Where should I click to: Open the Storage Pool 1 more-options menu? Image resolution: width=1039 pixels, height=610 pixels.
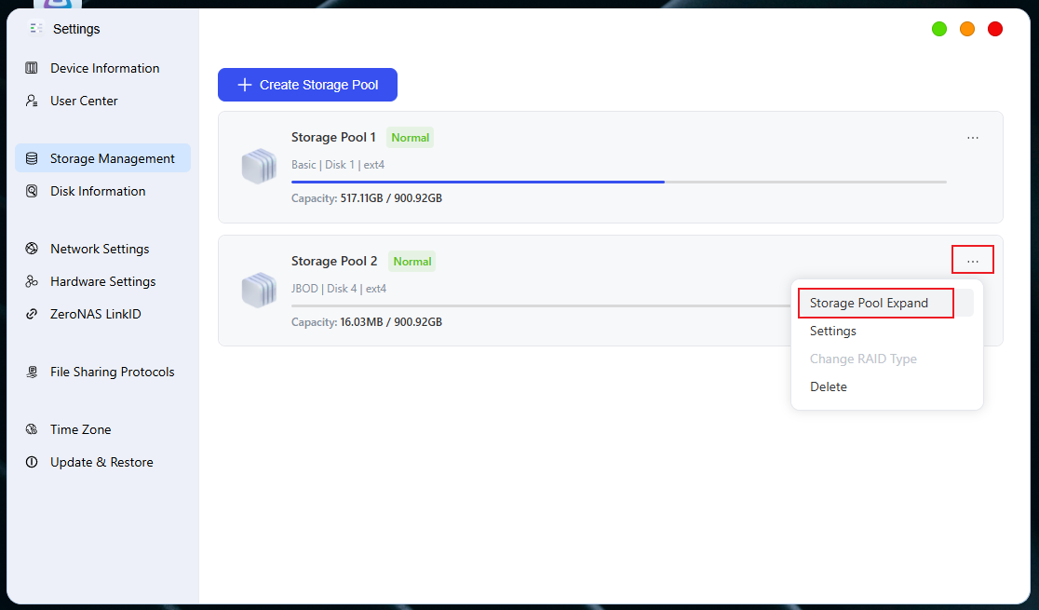point(972,138)
